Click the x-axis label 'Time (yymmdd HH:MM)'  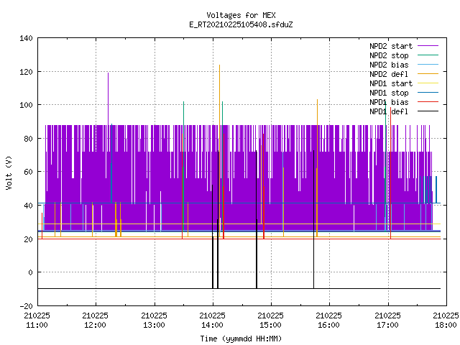[241, 339]
